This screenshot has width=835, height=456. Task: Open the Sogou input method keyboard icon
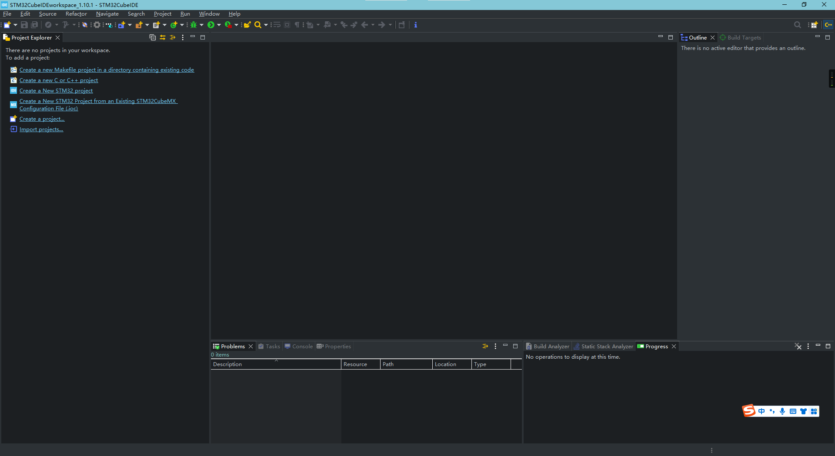coord(793,411)
